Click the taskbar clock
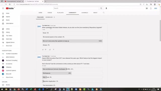This screenshot has width=161, height=91. [x=154, y=89]
